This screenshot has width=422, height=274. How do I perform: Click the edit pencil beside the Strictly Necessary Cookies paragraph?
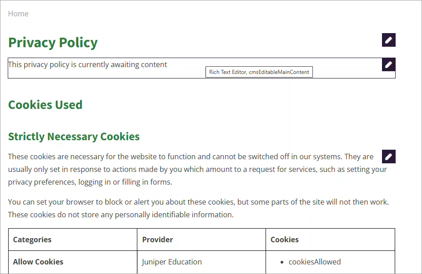pos(388,157)
